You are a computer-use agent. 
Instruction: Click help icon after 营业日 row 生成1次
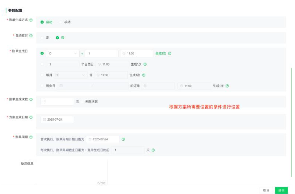(x=227, y=86)
